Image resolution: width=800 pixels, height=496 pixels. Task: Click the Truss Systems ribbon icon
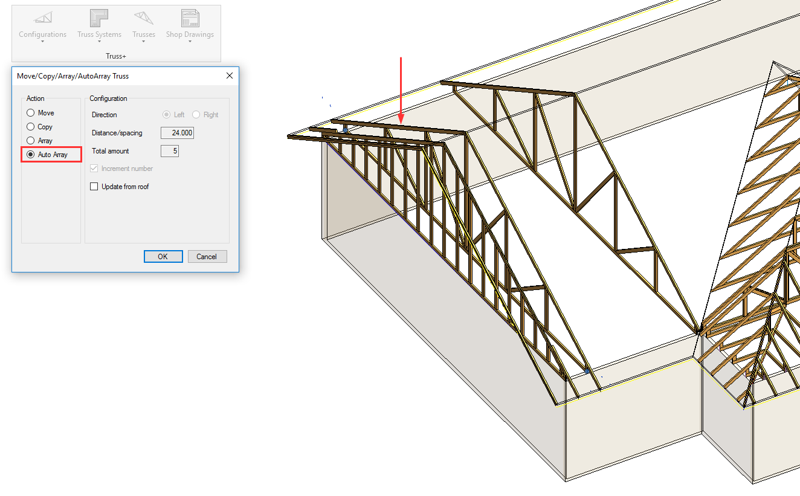tap(99, 18)
